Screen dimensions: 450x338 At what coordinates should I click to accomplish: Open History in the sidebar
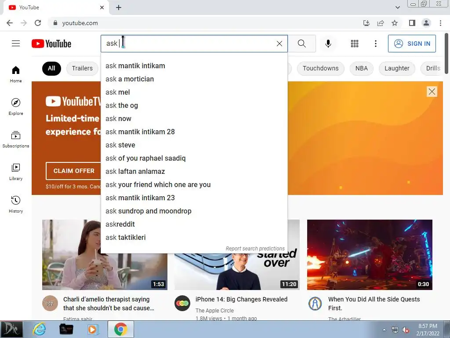(16, 204)
